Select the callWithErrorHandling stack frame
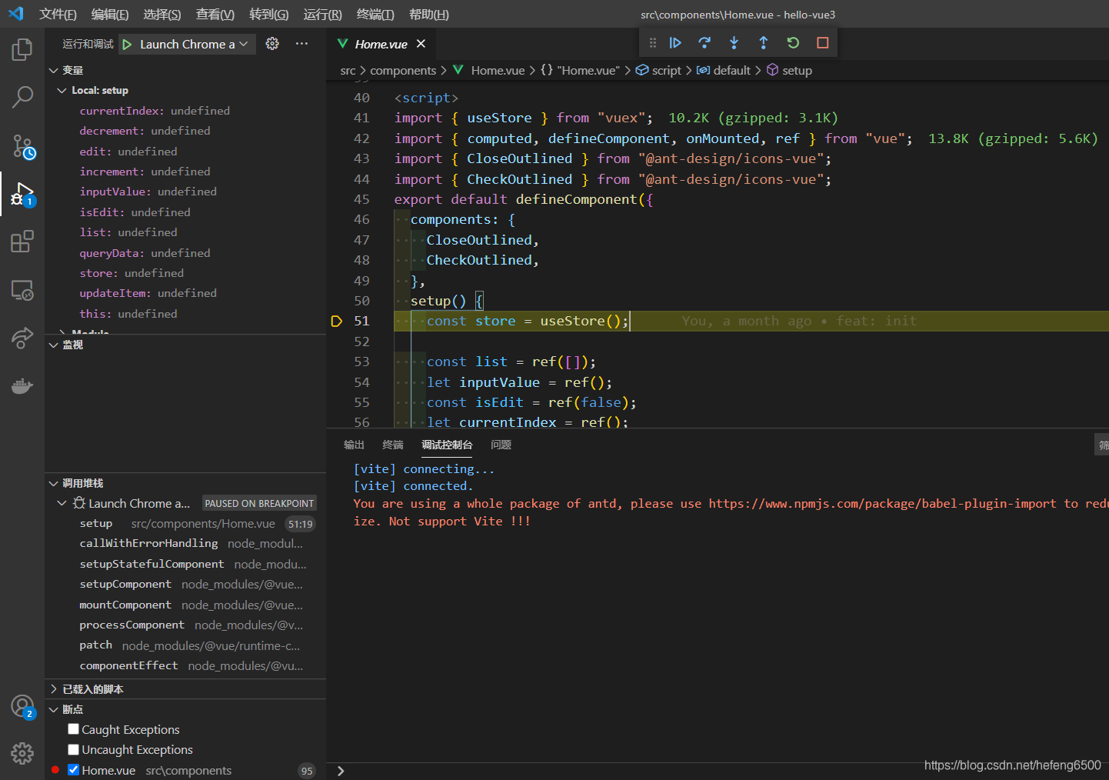Screen dimensions: 1109x780 (x=148, y=544)
